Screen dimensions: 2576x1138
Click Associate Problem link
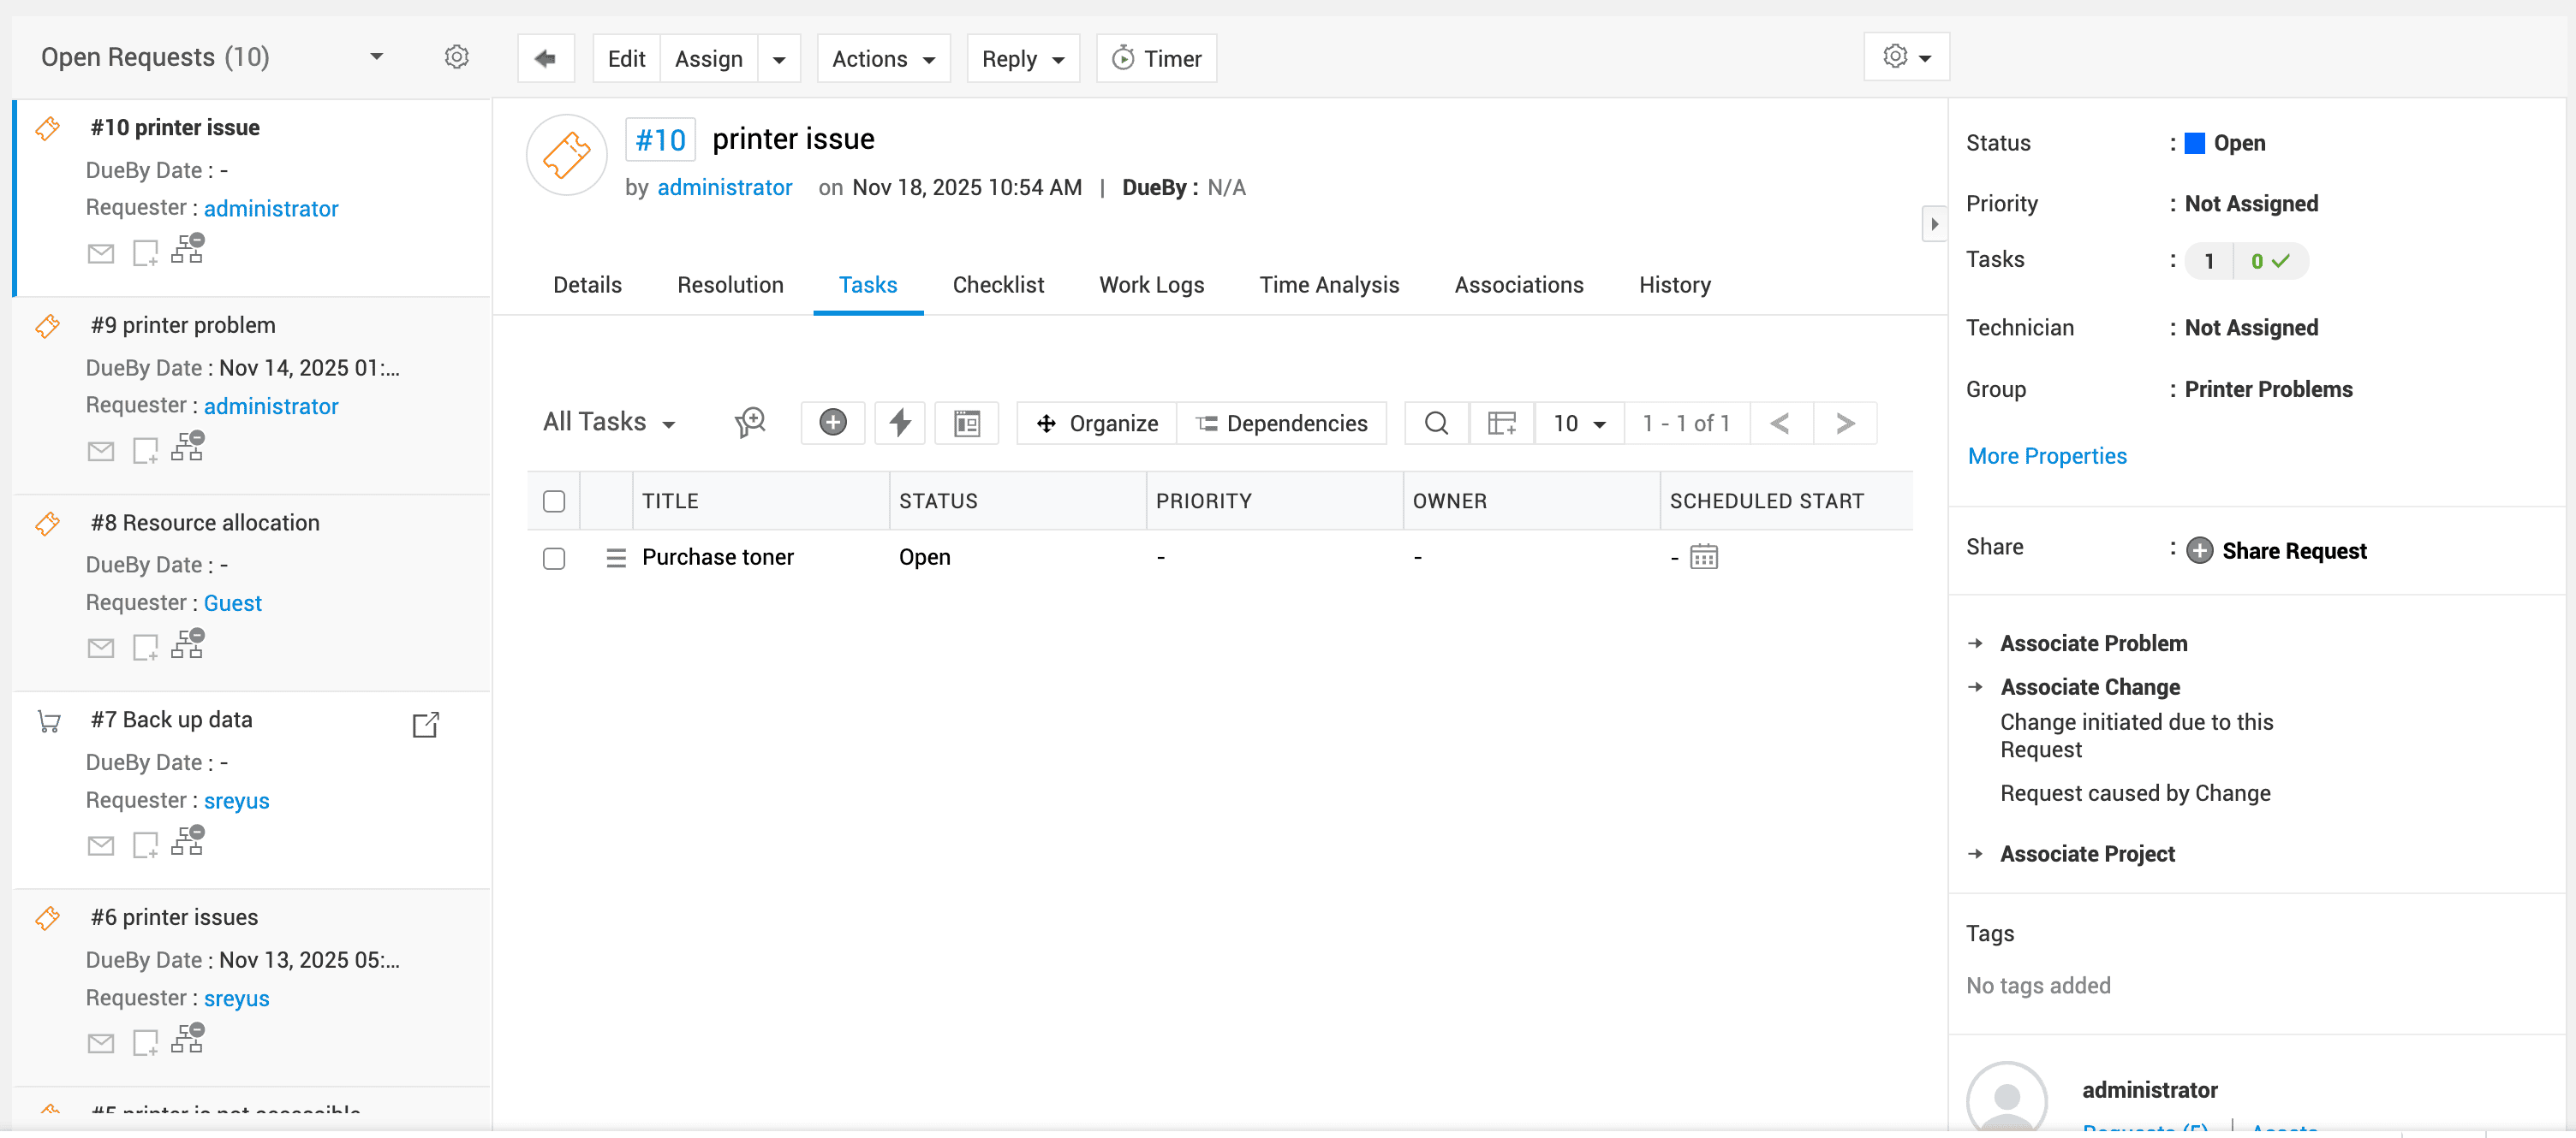coord(2093,643)
